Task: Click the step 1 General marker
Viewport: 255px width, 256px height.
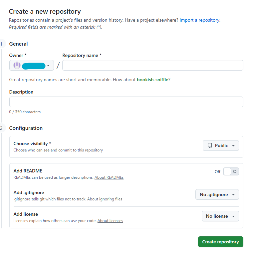Action: 2,44
